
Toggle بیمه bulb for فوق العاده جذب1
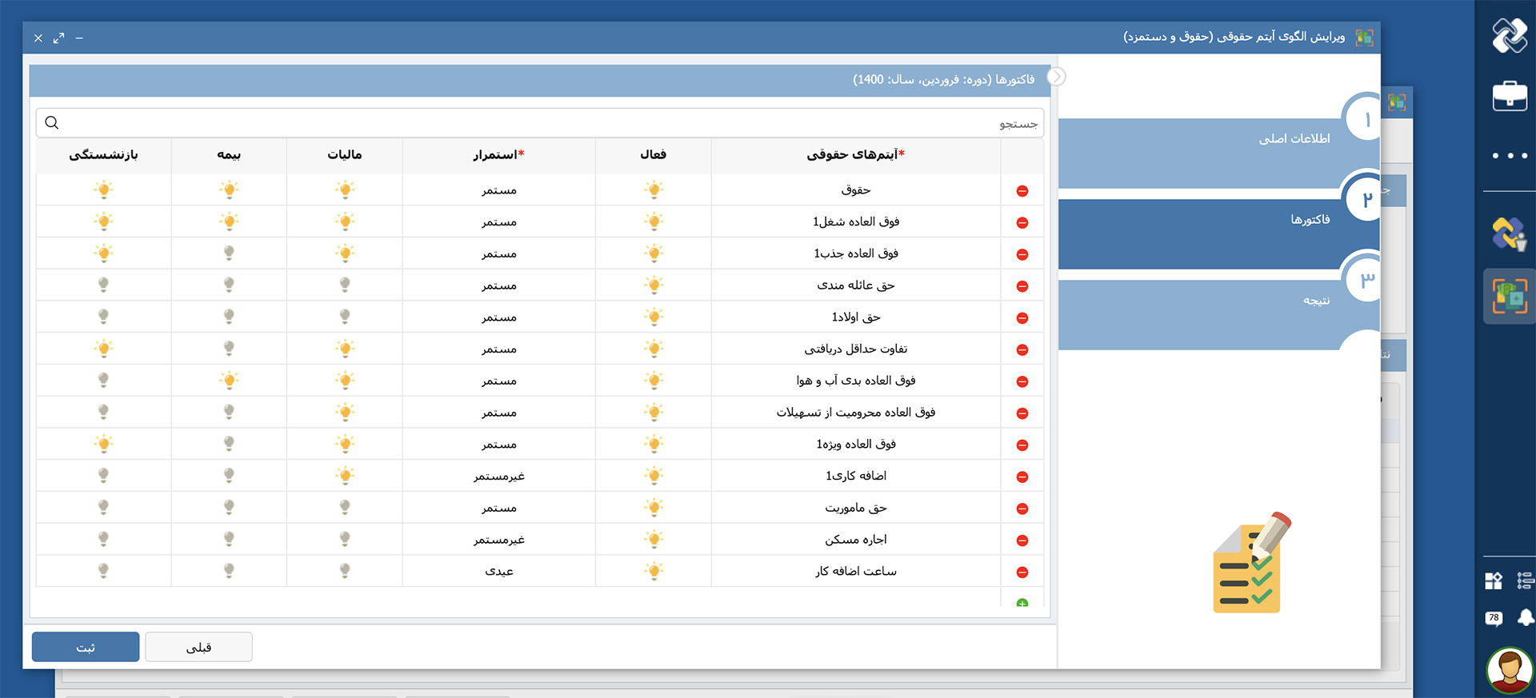coord(229,253)
